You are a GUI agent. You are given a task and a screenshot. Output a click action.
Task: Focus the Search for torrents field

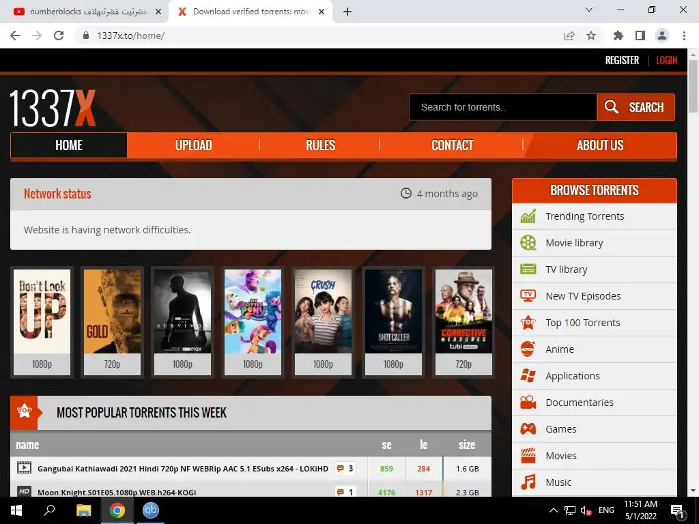coord(503,107)
